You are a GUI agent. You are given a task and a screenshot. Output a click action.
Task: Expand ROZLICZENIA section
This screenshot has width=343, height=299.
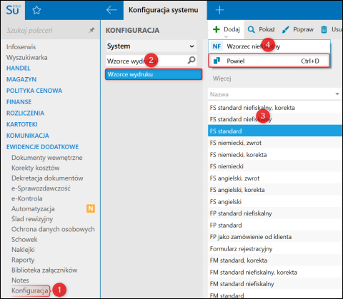(25, 113)
